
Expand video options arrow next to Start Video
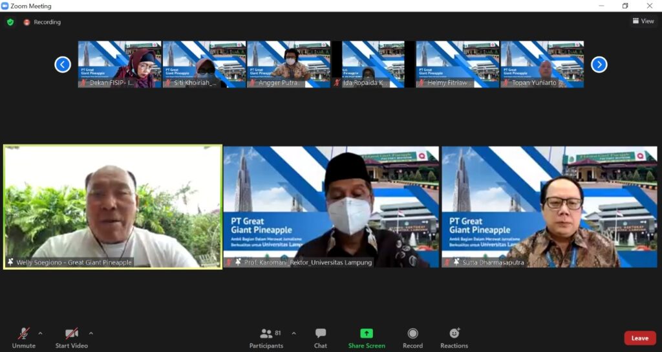coord(91,334)
